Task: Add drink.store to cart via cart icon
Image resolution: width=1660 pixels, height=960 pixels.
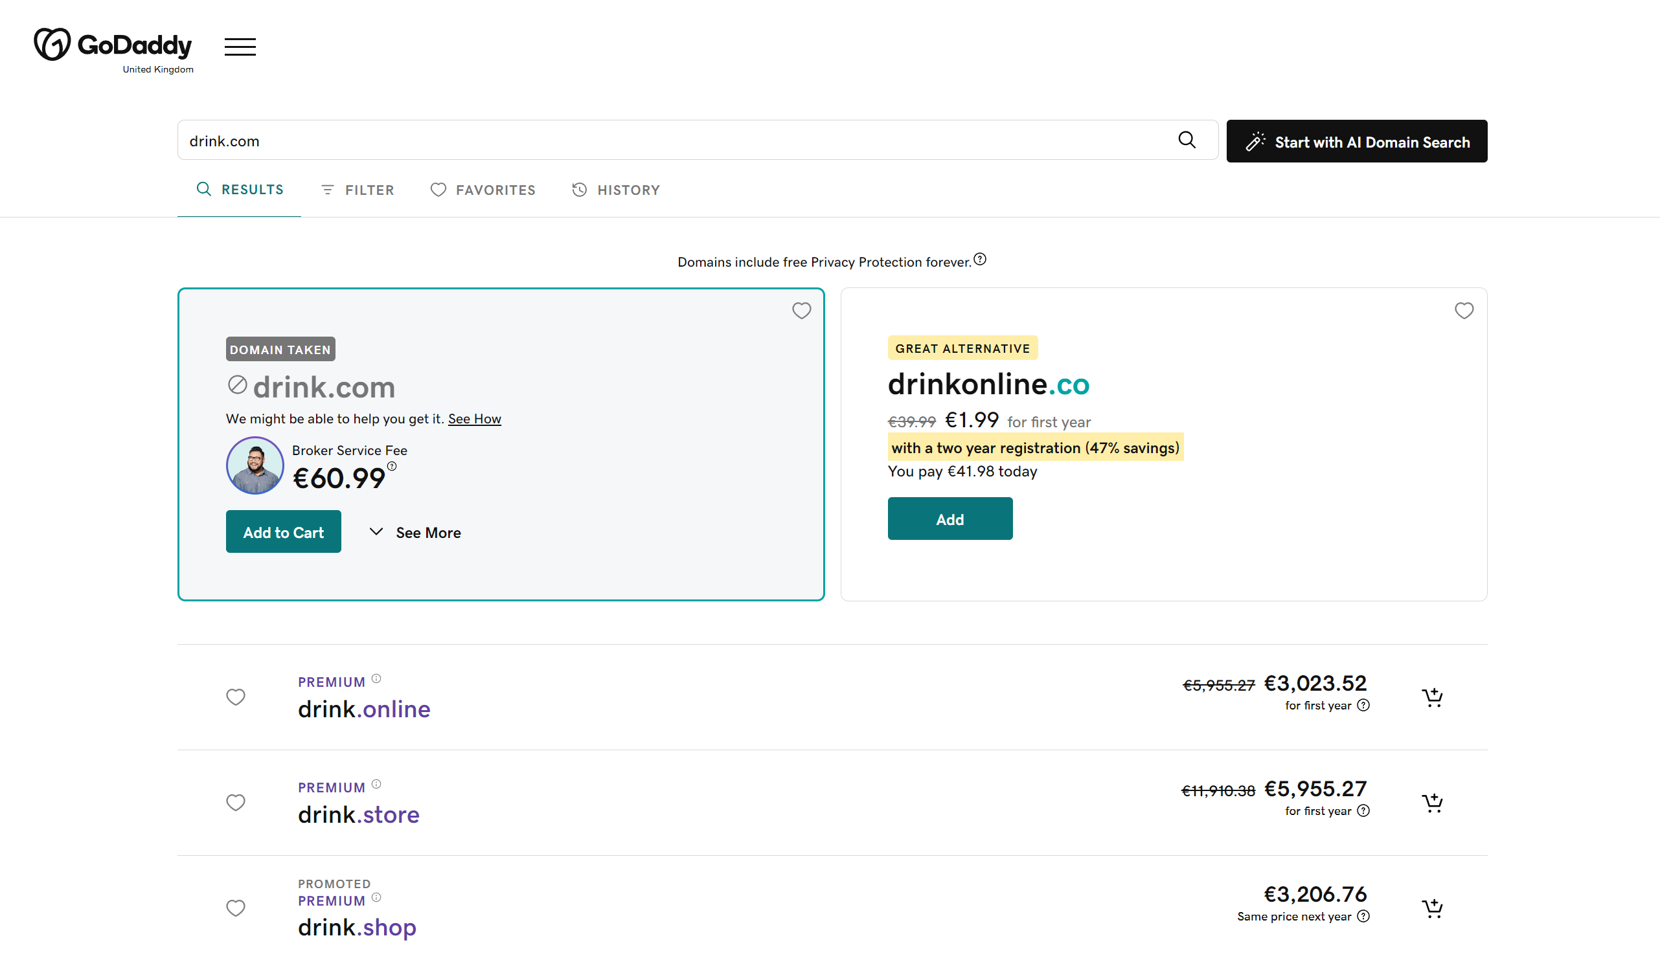Action: pyautogui.click(x=1432, y=802)
